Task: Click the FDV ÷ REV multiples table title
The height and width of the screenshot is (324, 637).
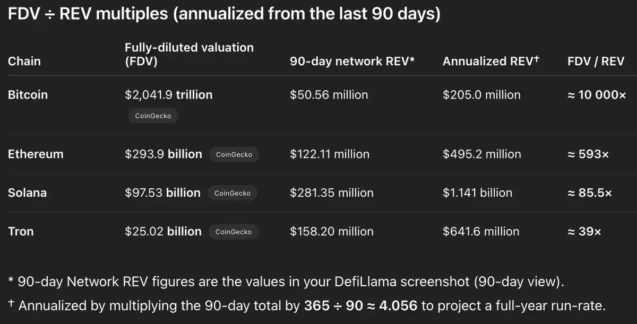Action: coord(224,14)
